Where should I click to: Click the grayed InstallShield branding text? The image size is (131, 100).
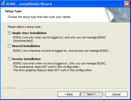pos(9,88)
